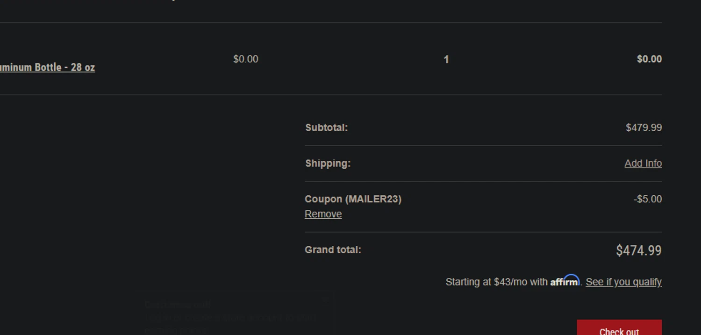Click the Grand total: label
Screen dimensions: 701x335
pos(333,250)
